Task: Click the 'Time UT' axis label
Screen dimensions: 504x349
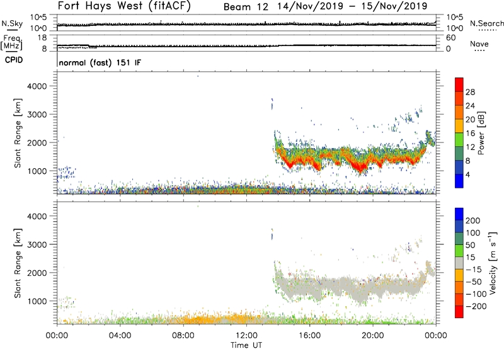Action: 246,345
